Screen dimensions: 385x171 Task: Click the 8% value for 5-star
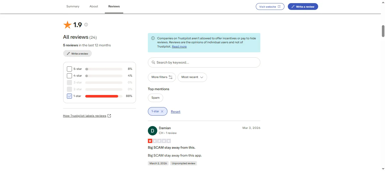coord(130,69)
